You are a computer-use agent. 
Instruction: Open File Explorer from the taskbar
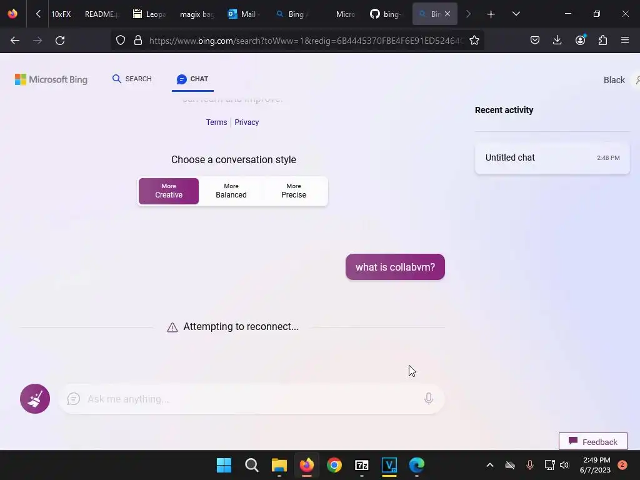pyautogui.click(x=279, y=465)
